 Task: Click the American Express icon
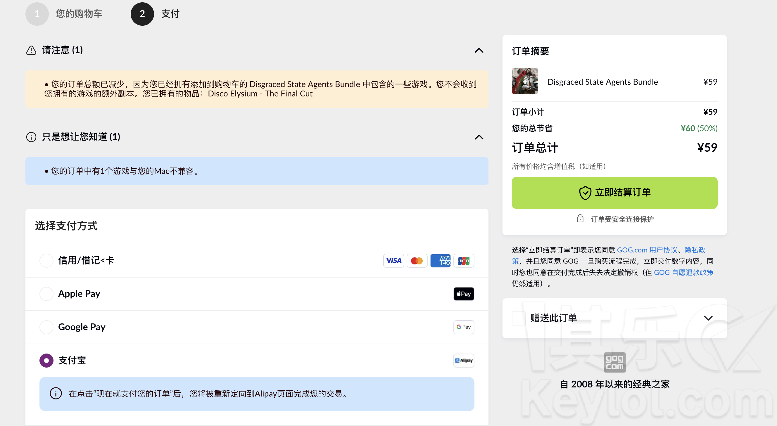pyautogui.click(x=440, y=261)
